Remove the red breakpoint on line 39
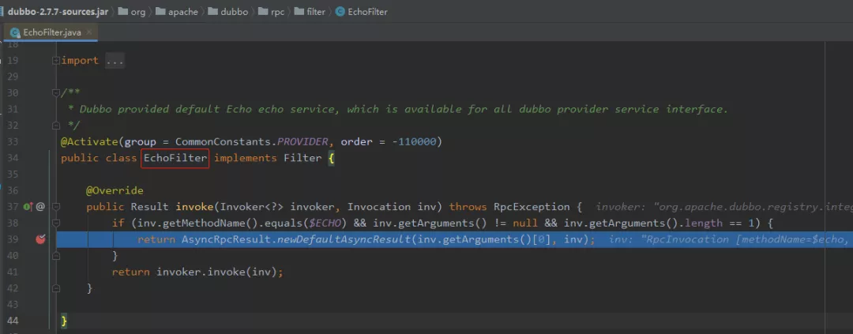 40,239
